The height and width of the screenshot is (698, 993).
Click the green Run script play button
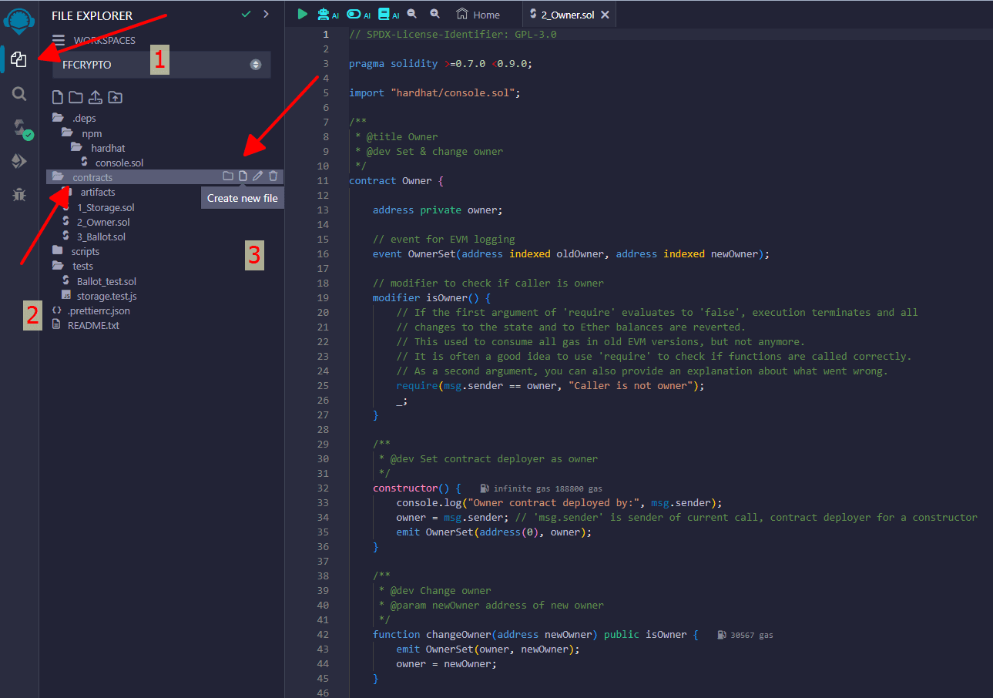[302, 14]
